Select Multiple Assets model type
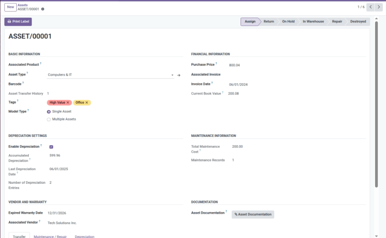 pos(49,119)
